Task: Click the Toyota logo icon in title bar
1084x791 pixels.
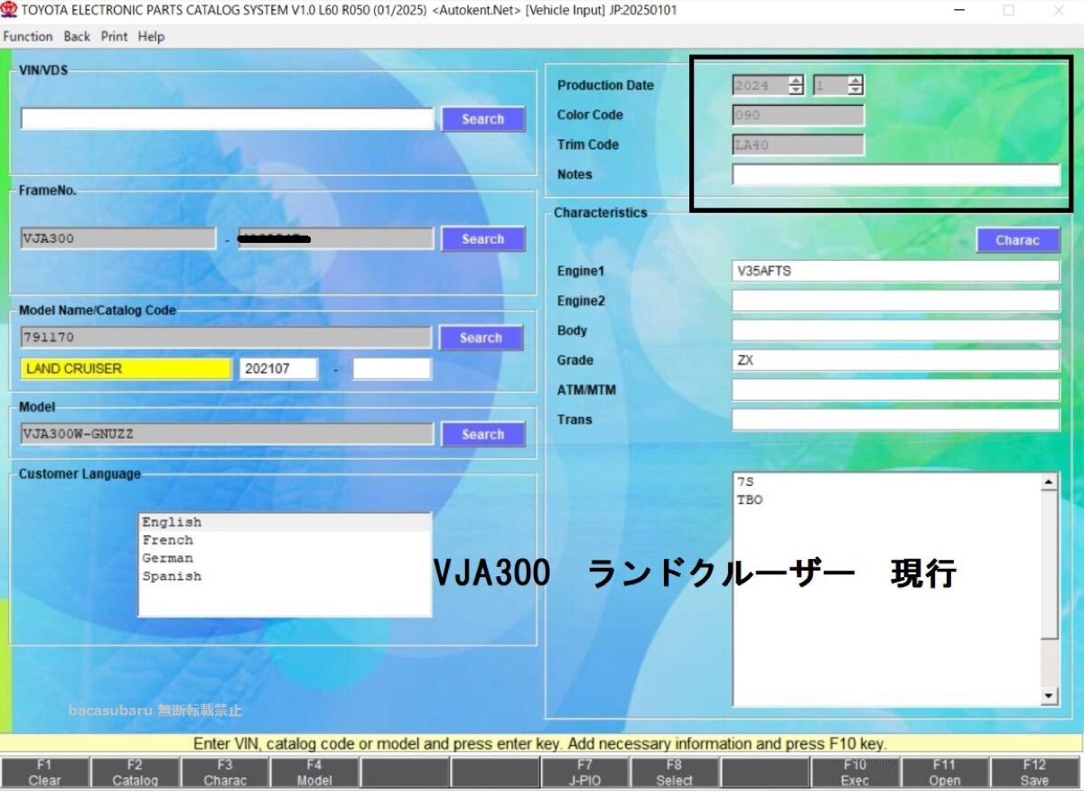Action: point(9,10)
